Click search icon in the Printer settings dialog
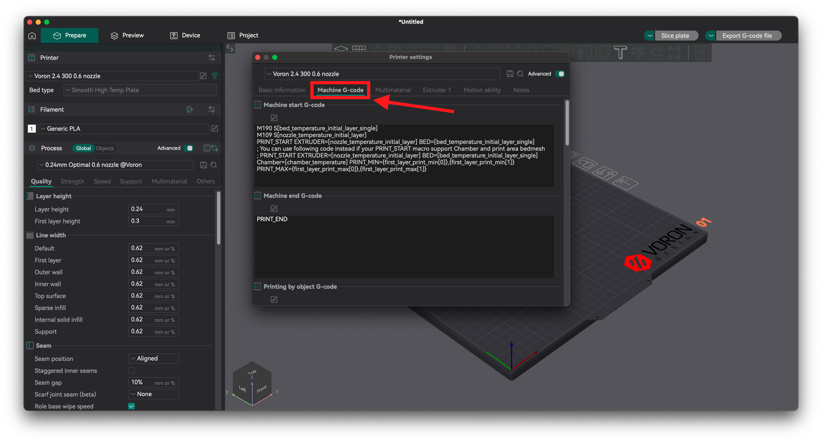 point(520,74)
